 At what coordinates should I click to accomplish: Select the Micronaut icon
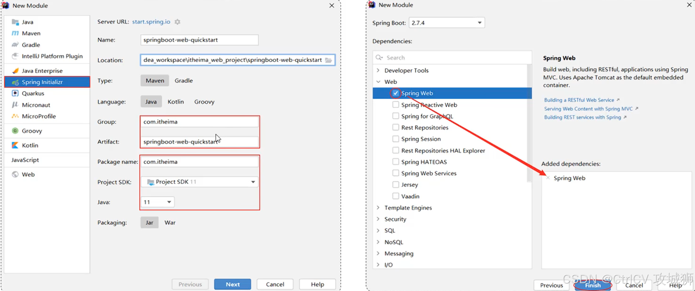15,105
